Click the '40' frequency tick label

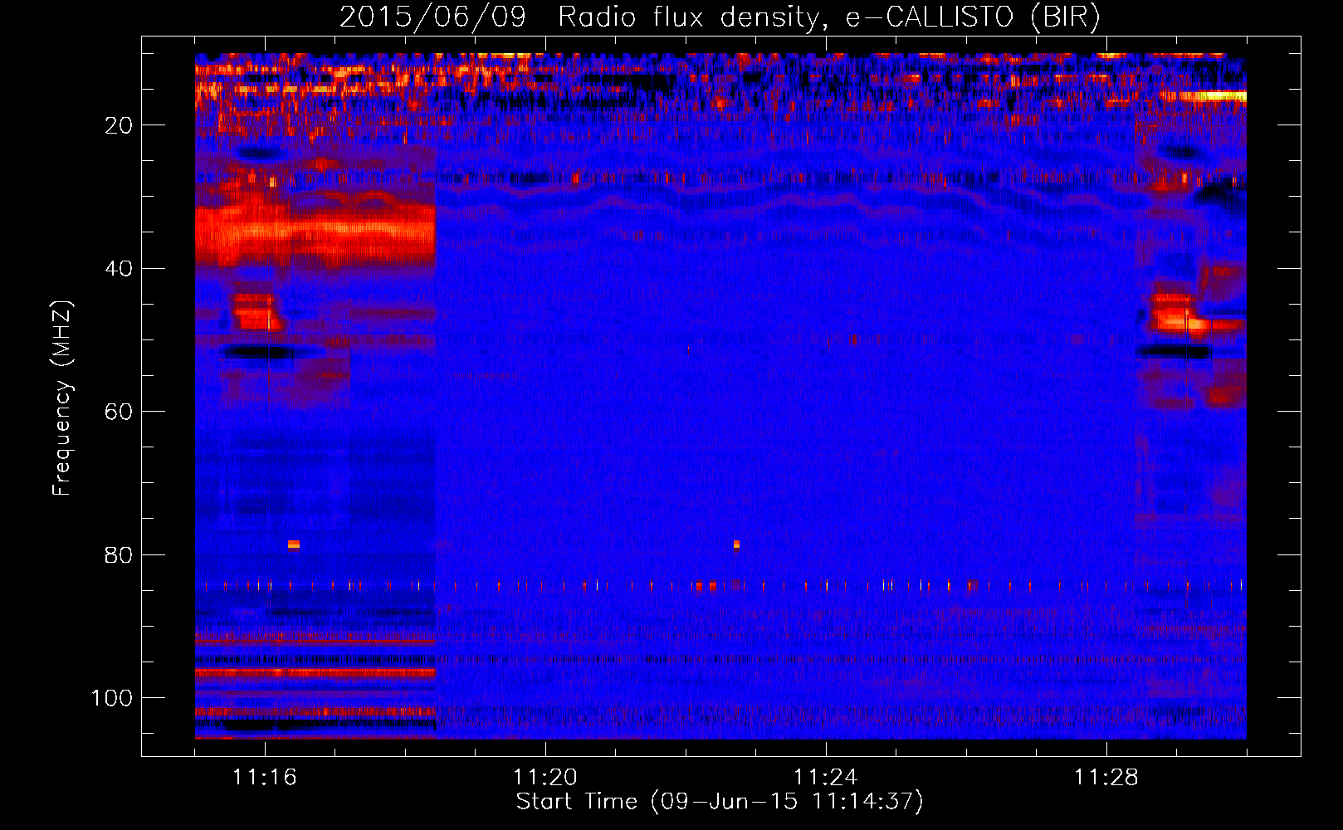120,269
